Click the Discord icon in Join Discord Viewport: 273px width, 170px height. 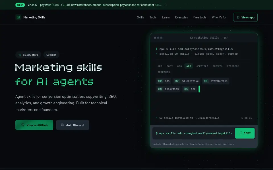tap(62, 125)
